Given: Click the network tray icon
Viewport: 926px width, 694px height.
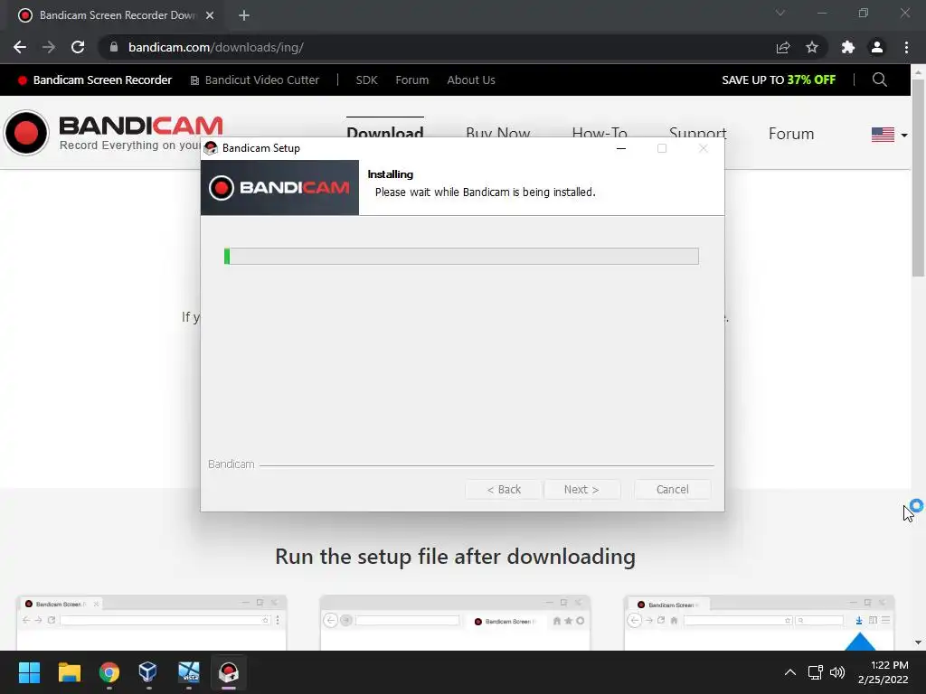Looking at the screenshot, I should (816, 672).
